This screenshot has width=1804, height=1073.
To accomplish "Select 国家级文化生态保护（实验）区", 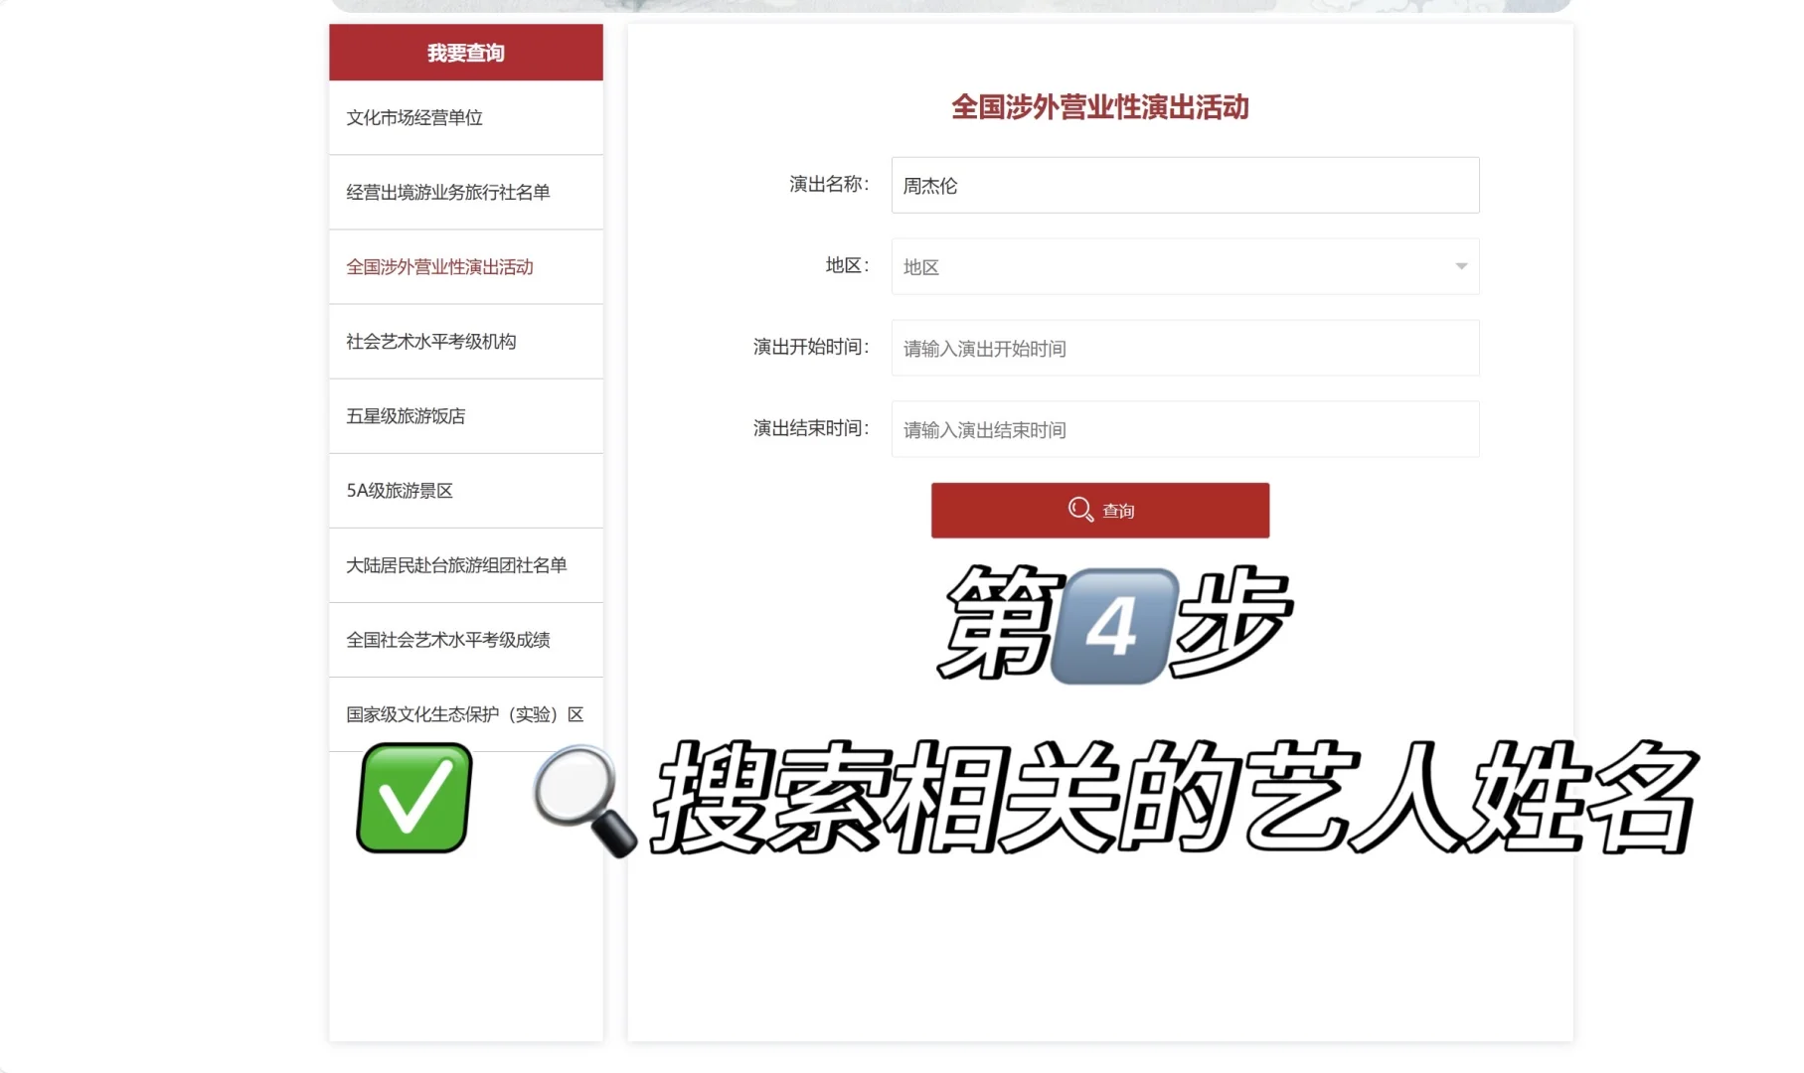I will 464,713.
